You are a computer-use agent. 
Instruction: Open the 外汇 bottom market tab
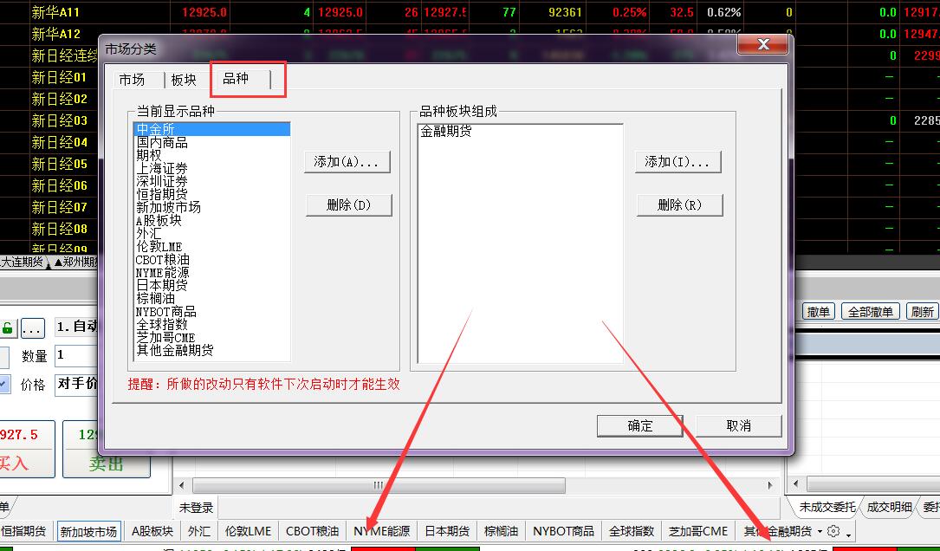[x=199, y=531]
